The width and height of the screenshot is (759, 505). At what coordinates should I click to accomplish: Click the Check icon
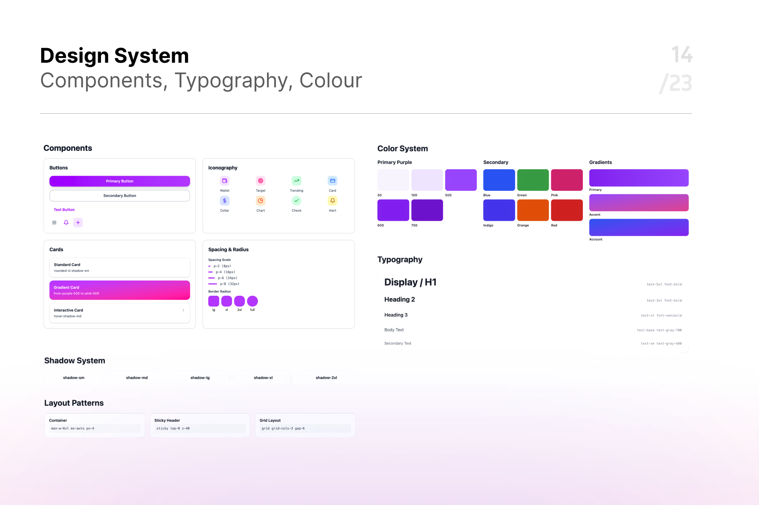[297, 201]
